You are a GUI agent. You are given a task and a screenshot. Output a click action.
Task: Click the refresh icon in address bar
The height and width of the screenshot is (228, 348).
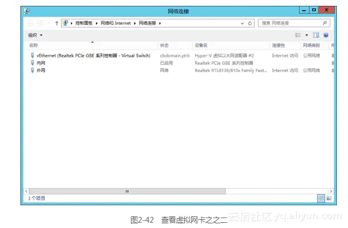point(250,23)
